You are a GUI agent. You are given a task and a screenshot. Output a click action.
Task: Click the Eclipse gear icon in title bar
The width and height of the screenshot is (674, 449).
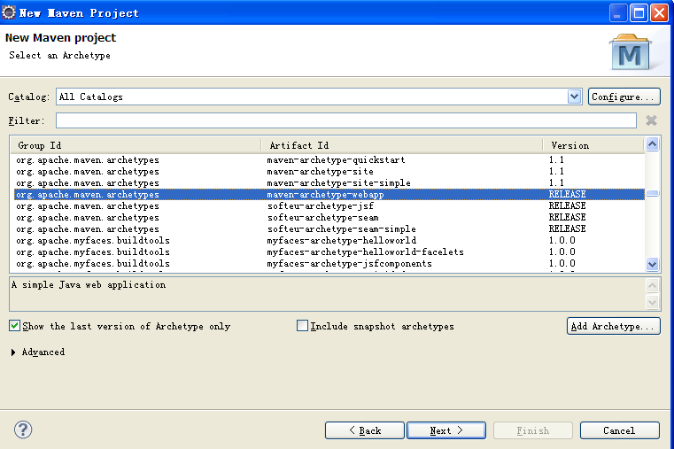click(x=9, y=12)
